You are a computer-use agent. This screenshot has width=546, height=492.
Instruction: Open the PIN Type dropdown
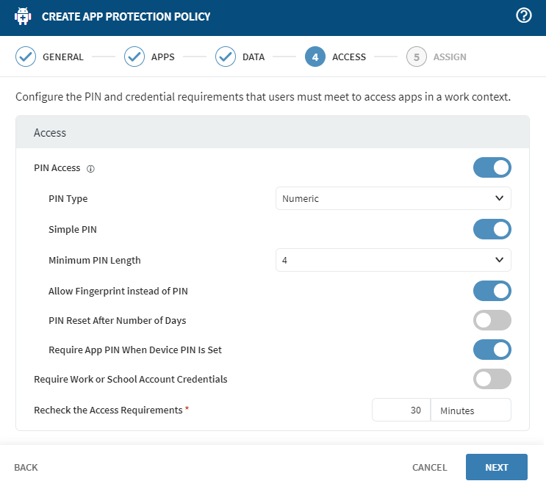click(x=393, y=198)
